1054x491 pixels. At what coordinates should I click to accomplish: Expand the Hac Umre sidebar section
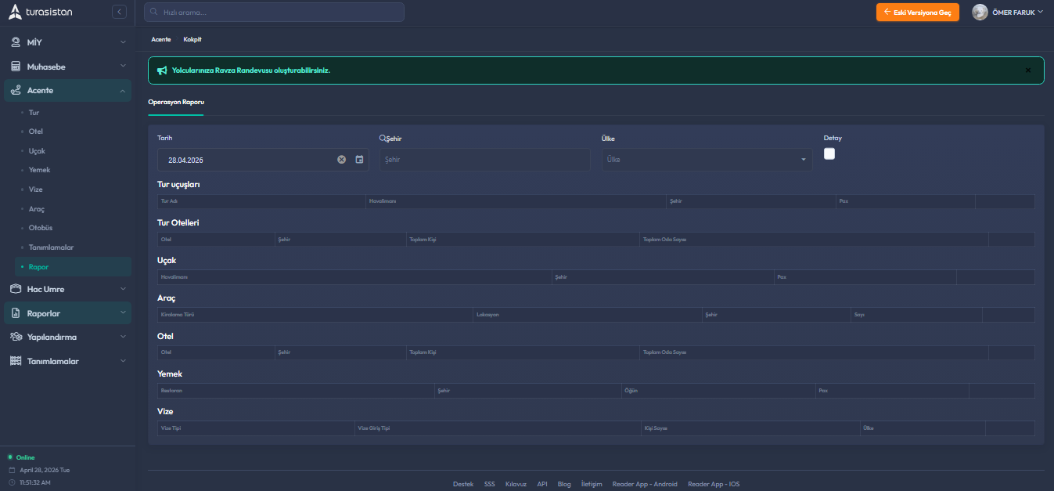click(x=67, y=289)
